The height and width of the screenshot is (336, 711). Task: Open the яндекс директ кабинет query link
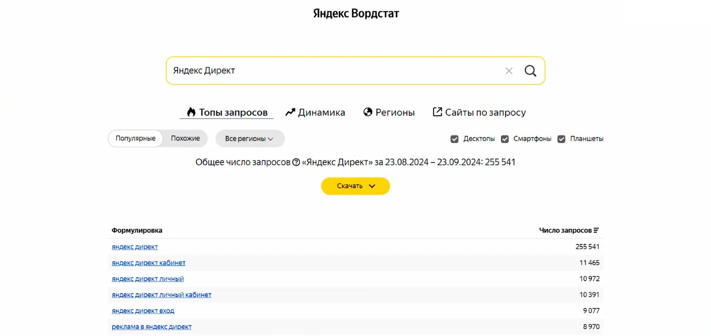[x=148, y=263]
